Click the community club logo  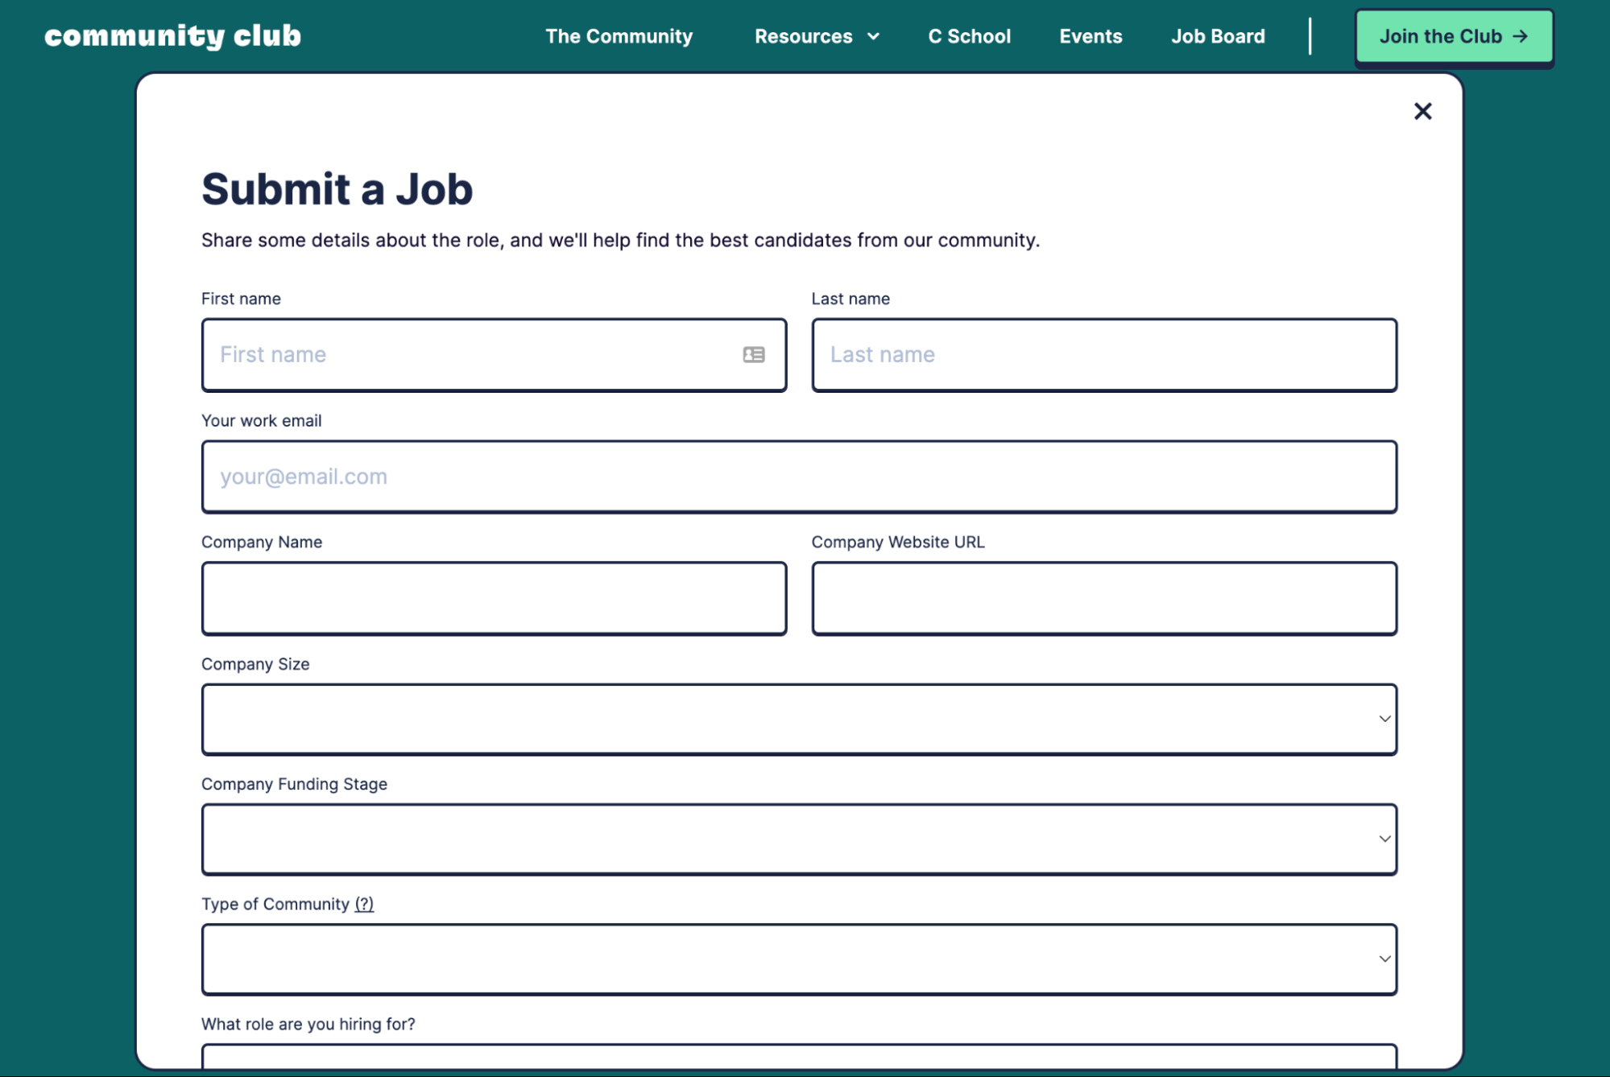click(x=172, y=36)
